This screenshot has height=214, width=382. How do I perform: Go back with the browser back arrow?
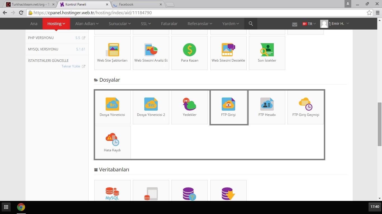coord(5,13)
